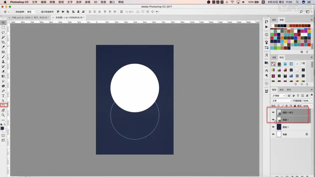Viewport: 315px width, 177px height.
Task: Select the Horizontal Type tool
Action: [x=3, y=96]
